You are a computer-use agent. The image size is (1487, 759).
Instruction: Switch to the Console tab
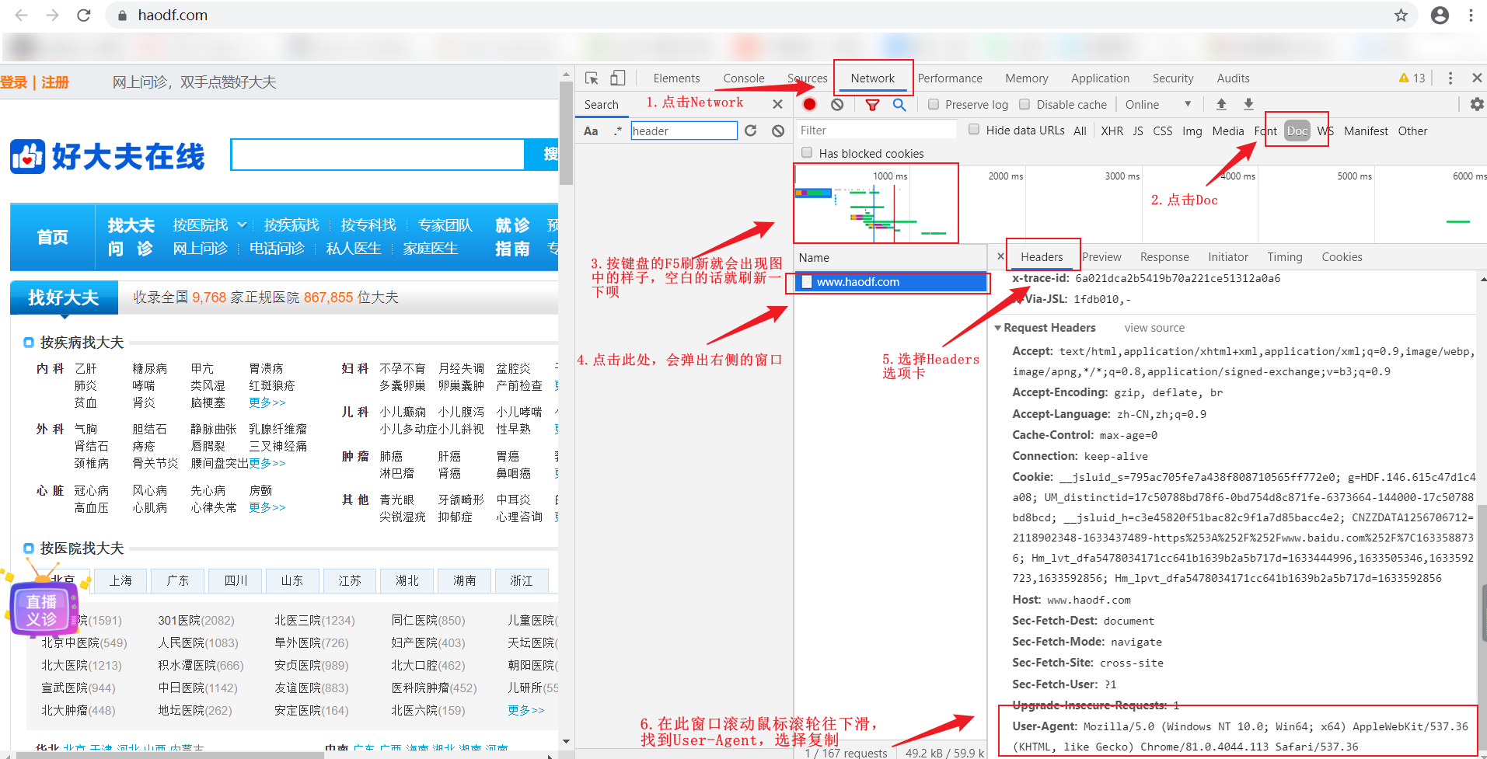[x=743, y=78]
